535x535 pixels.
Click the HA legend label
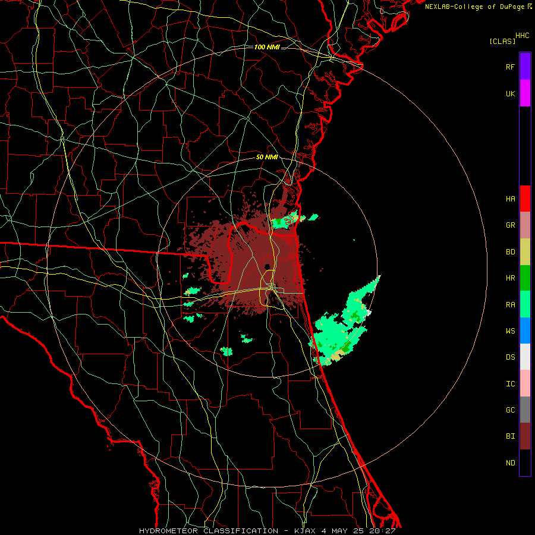click(510, 199)
